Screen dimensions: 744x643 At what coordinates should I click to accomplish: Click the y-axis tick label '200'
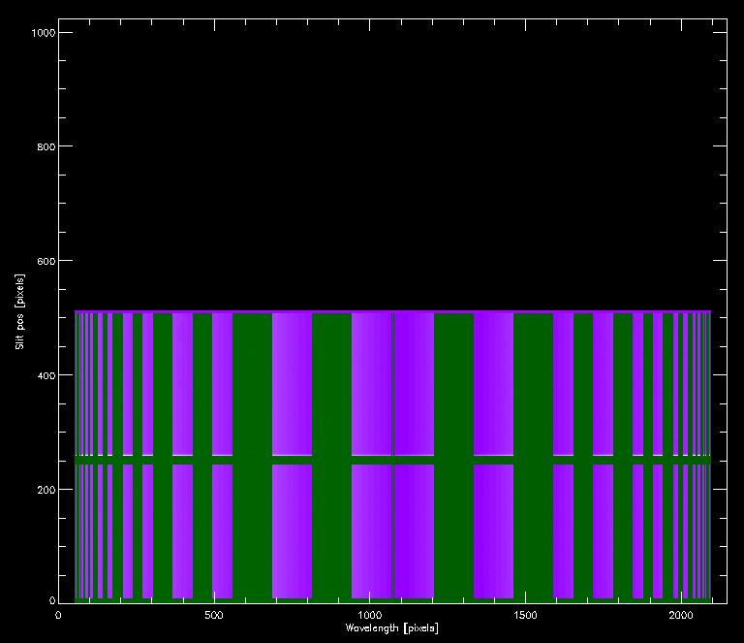[46, 490]
